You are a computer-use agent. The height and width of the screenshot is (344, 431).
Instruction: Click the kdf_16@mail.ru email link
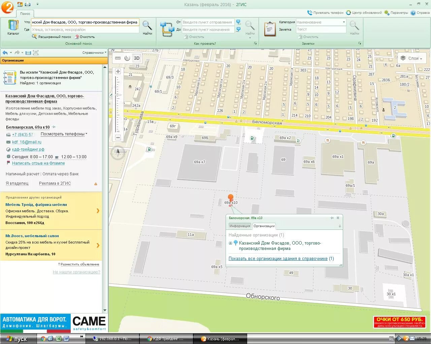point(27,142)
